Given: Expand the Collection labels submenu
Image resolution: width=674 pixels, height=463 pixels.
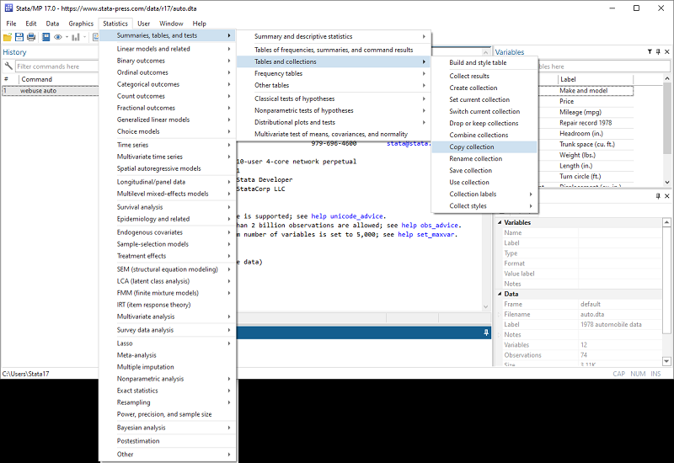Looking at the screenshot, I should tap(484, 194).
